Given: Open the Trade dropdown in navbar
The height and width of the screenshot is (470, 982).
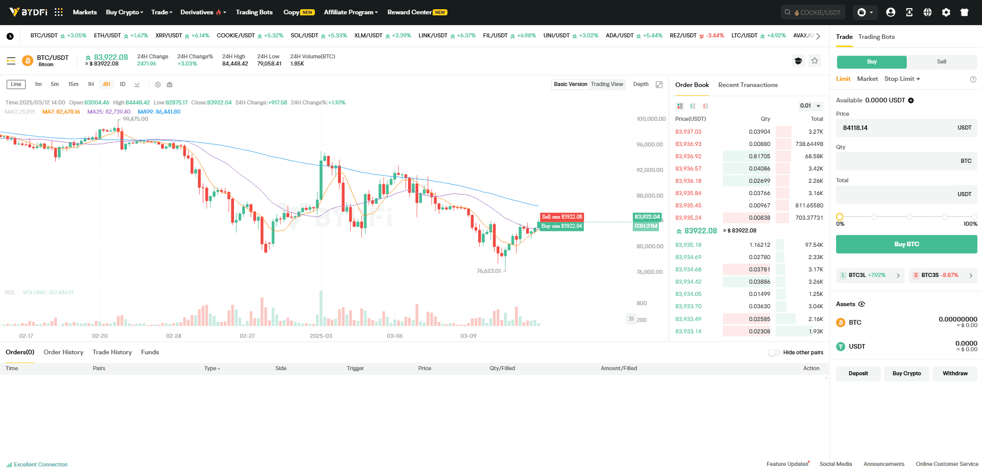Looking at the screenshot, I should click(x=162, y=12).
